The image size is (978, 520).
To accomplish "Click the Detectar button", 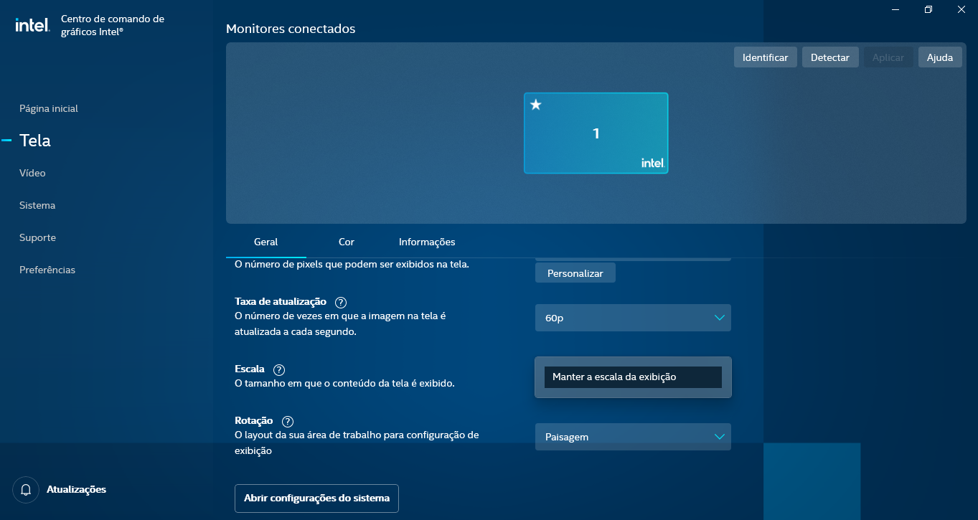I will [829, 57].
